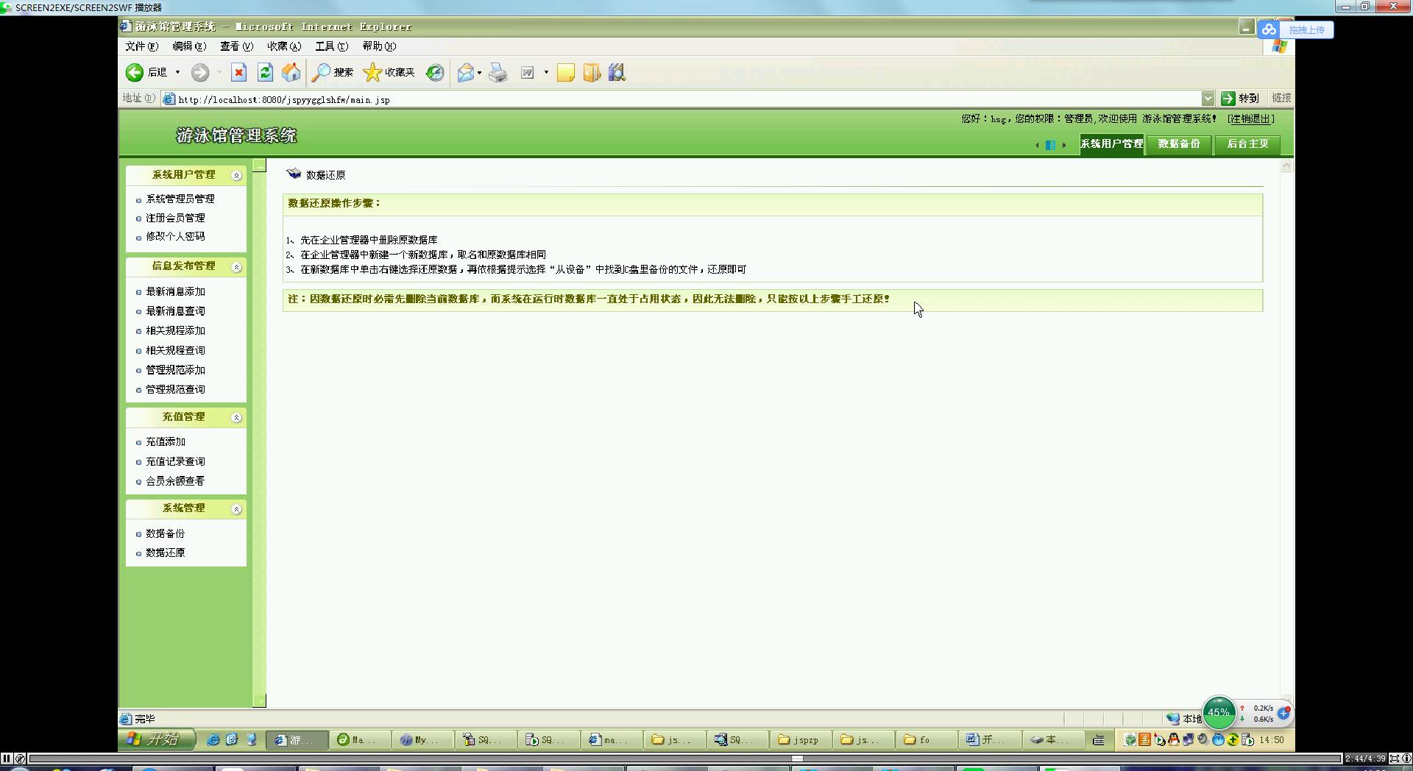
Task: Open the 帮助 menu
Action: 379,46
